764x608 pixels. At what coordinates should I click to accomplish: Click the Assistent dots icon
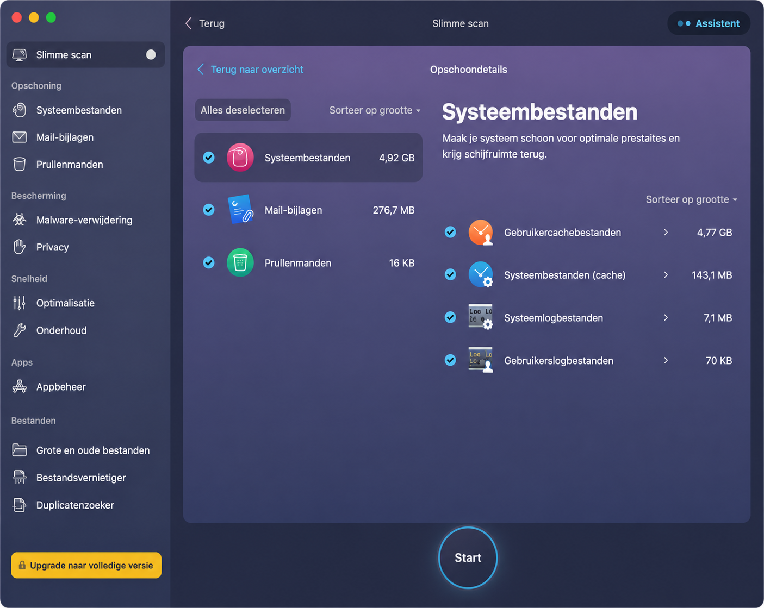click(684, 23)
